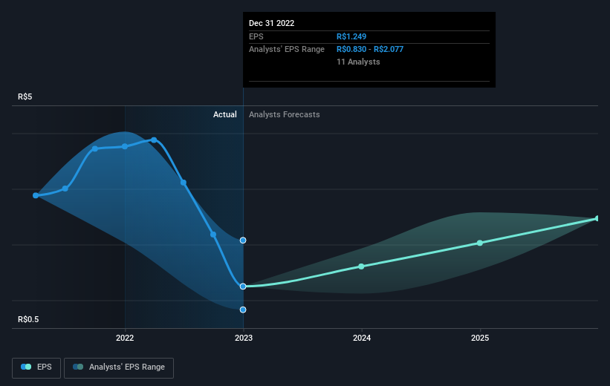The height and width of the screenshot is (386, 610).
Task: Click the 'Actual' label
Action: tap(225, 114)
